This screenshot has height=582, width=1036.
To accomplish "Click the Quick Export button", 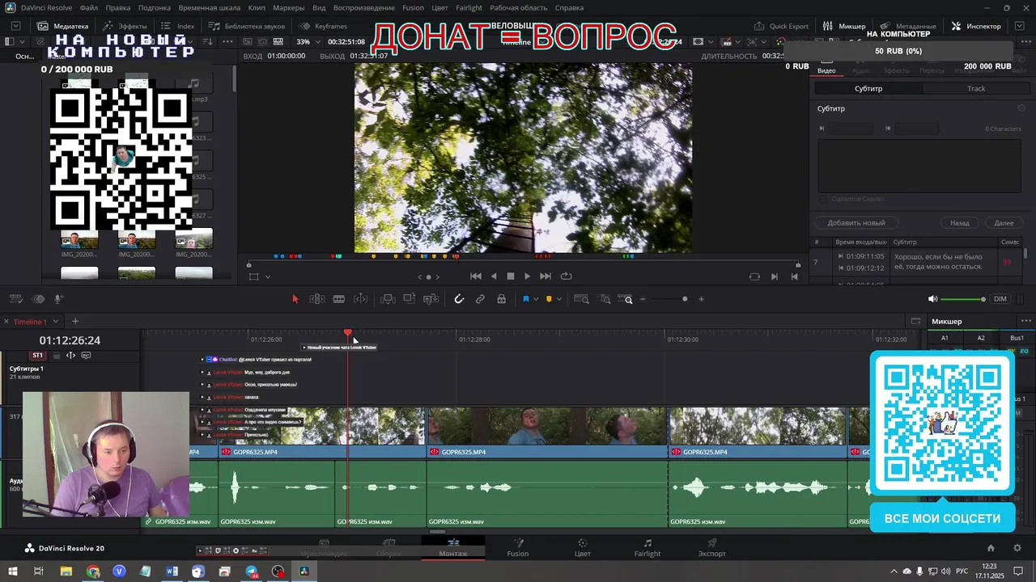I will (782, 26).
